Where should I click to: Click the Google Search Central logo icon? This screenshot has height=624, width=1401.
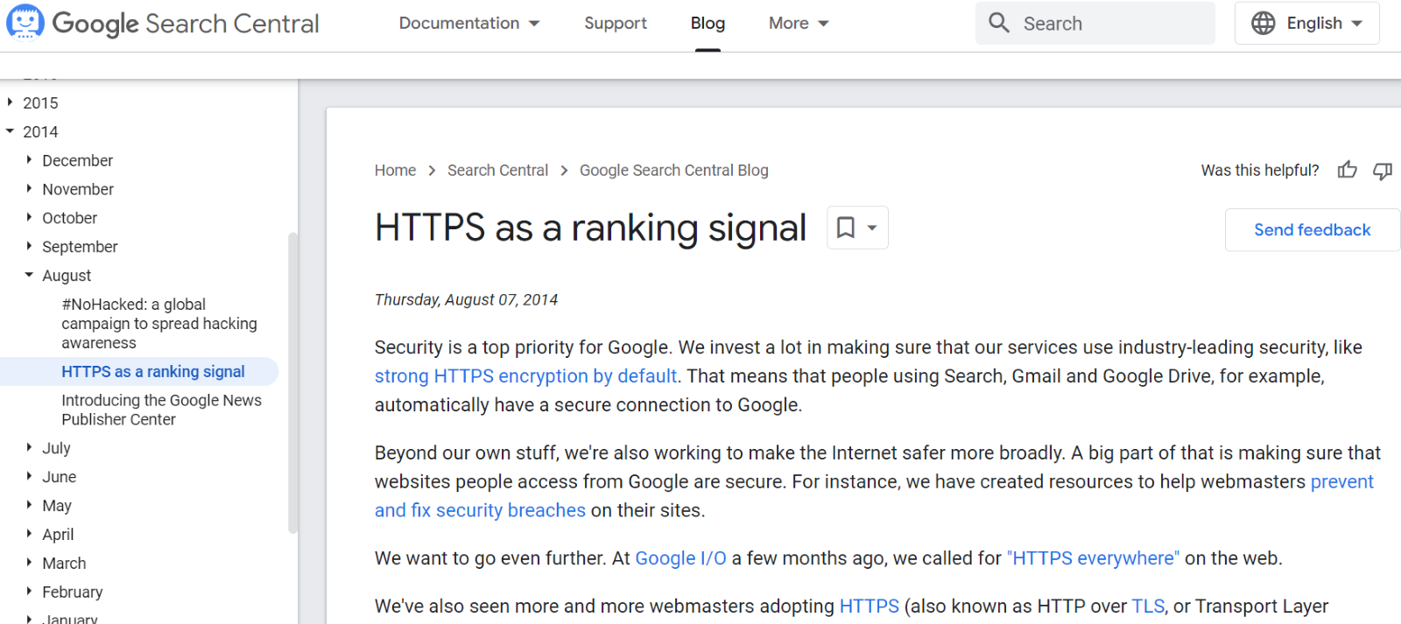pyautogui.click(x=25, y=23)
